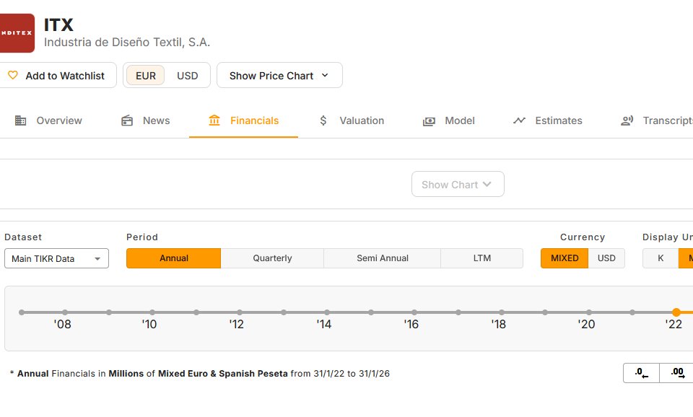Viewport: 693px width, 417px height.
Task: Click the orange '22 slider handle
Action: tap(676, 312)
